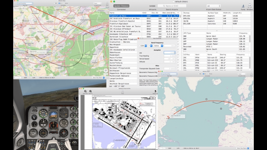Focus the Name or ICAO search field
The width and height of the screenshot is (267, 150).
point(172,6)
